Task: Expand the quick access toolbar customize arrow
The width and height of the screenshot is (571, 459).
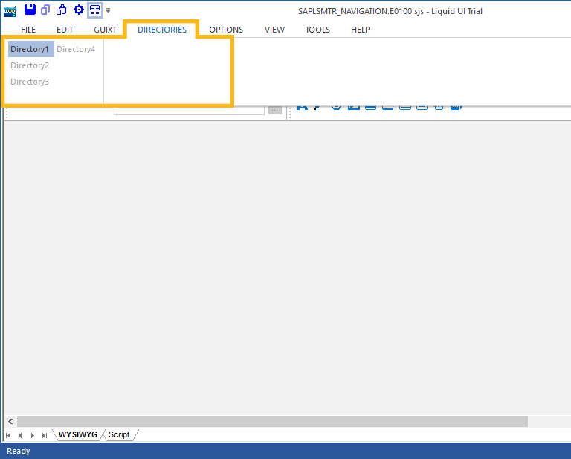Action: (x=109, y=10)
